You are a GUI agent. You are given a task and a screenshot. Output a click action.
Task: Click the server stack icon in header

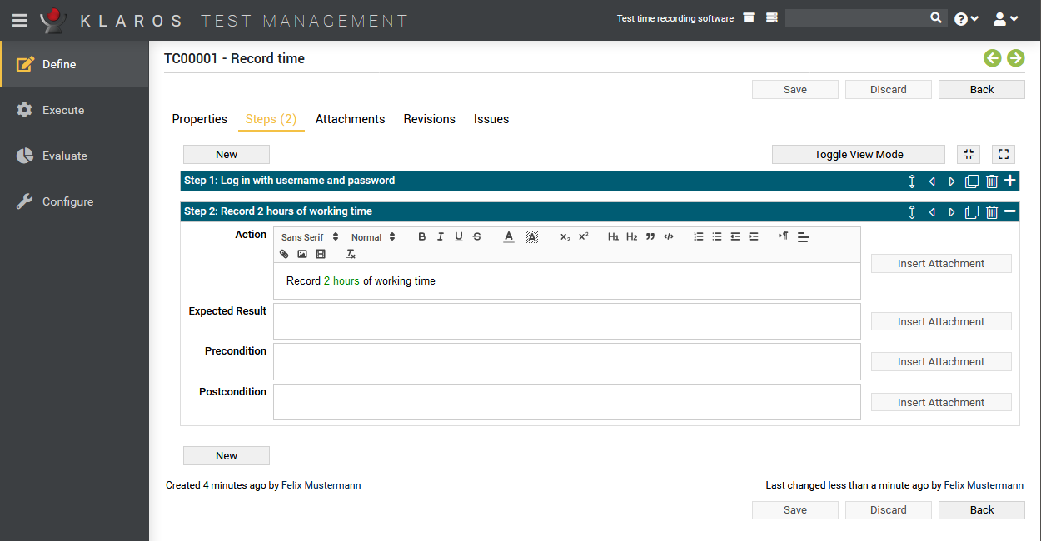coord(772,17)
